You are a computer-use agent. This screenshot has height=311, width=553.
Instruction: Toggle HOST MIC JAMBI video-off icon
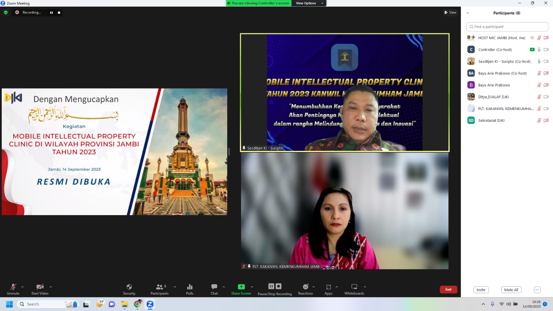click(546, 38)
